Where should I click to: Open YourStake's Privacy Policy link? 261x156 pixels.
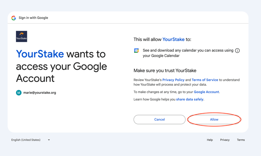[173, 80]
